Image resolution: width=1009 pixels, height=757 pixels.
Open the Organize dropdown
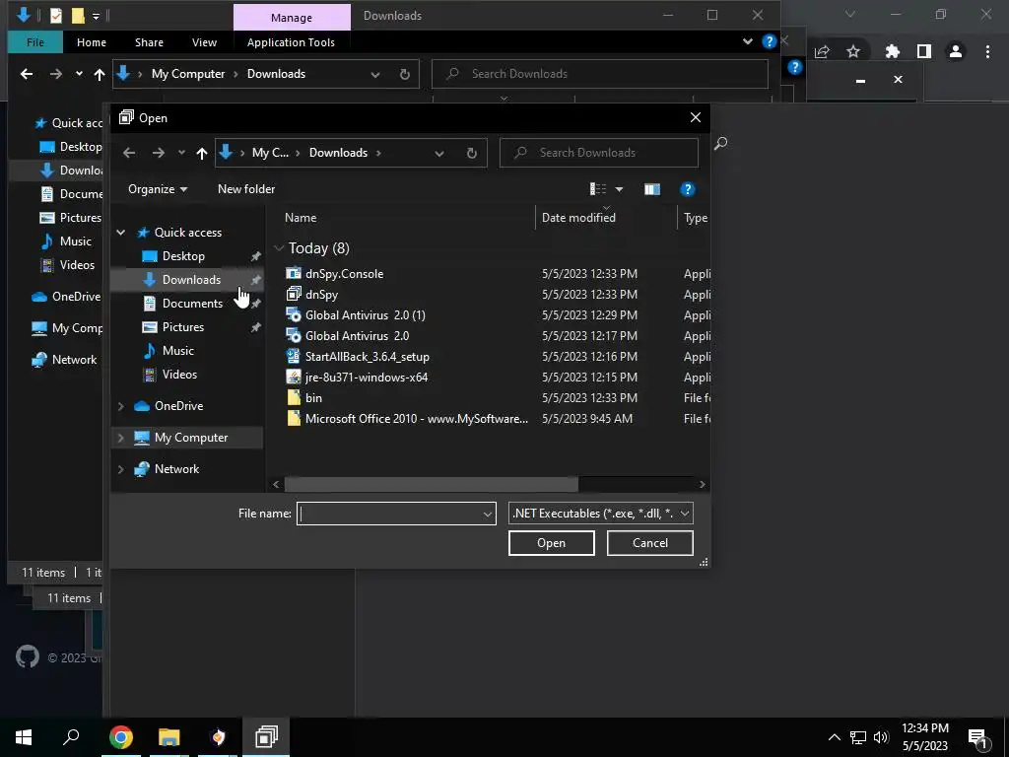point(158,189)
